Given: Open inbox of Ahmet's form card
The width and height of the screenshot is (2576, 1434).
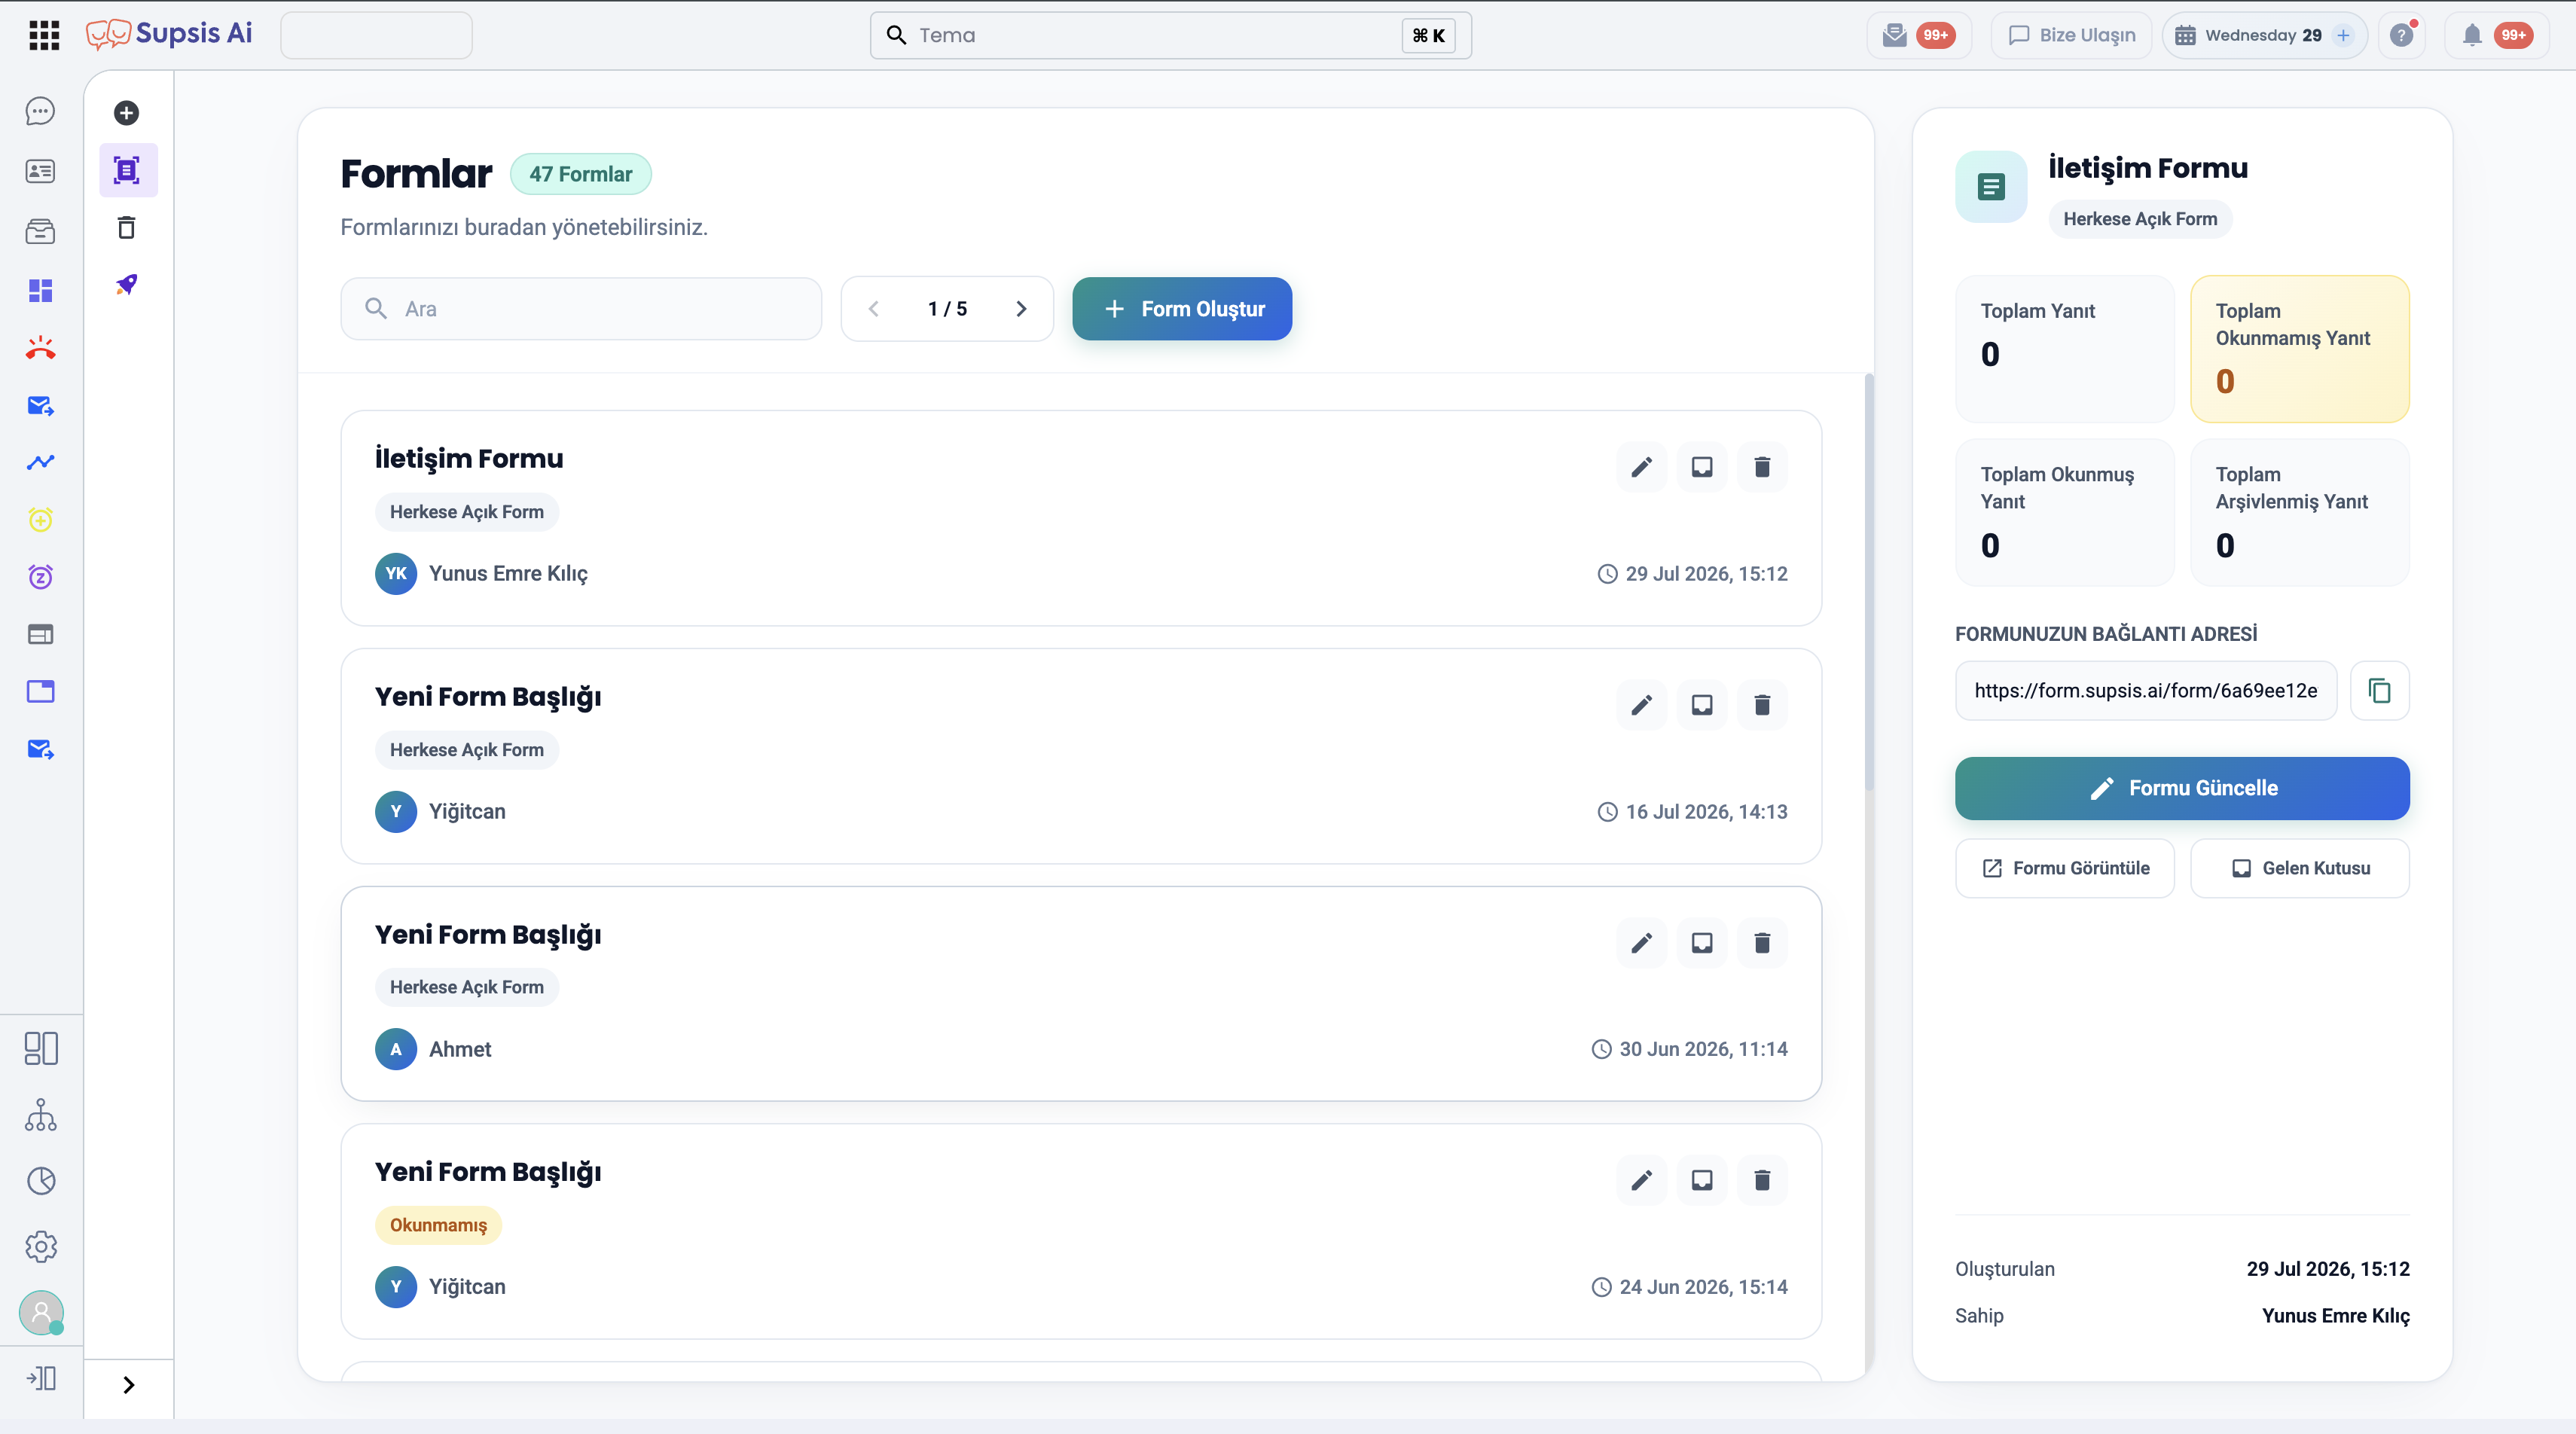Looking at the screenshot, I should pyautogui.click(x=1701, y=943).
